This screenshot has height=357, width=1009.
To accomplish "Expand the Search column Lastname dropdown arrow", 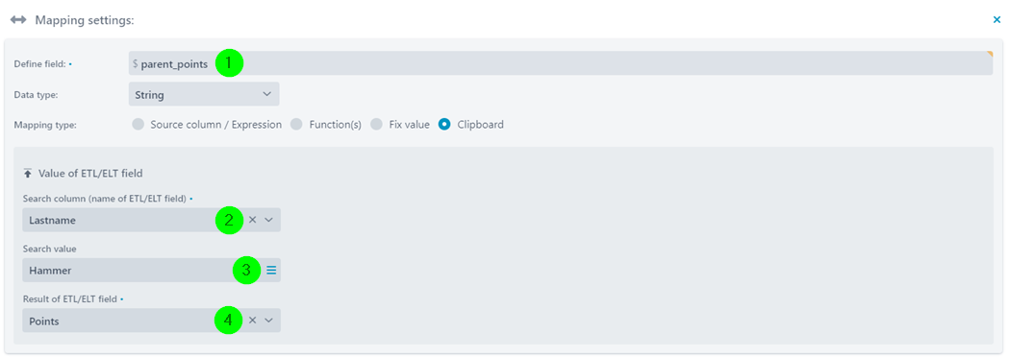I will [x=269, y=220].
